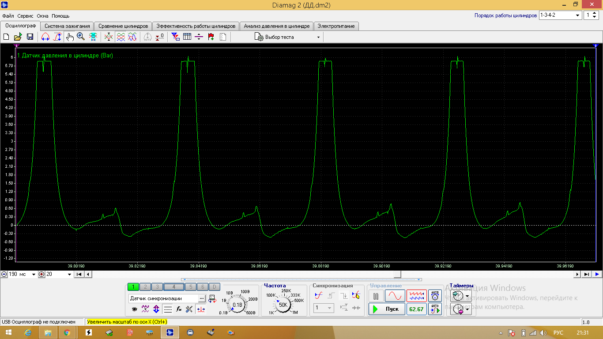603x339 pixels.
Task: Click the new file icon in toolbar
Action: point(6,37)
